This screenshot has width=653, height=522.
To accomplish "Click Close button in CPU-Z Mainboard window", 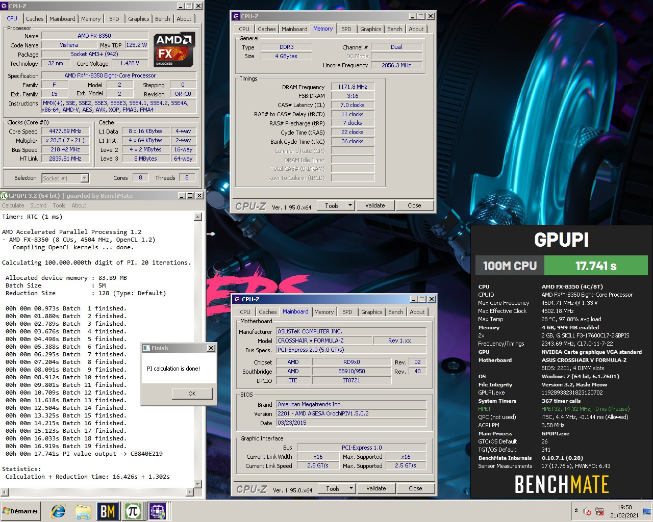I will [x=415, y=488].
